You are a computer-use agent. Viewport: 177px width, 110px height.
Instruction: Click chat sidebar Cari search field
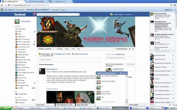point(159,105)
